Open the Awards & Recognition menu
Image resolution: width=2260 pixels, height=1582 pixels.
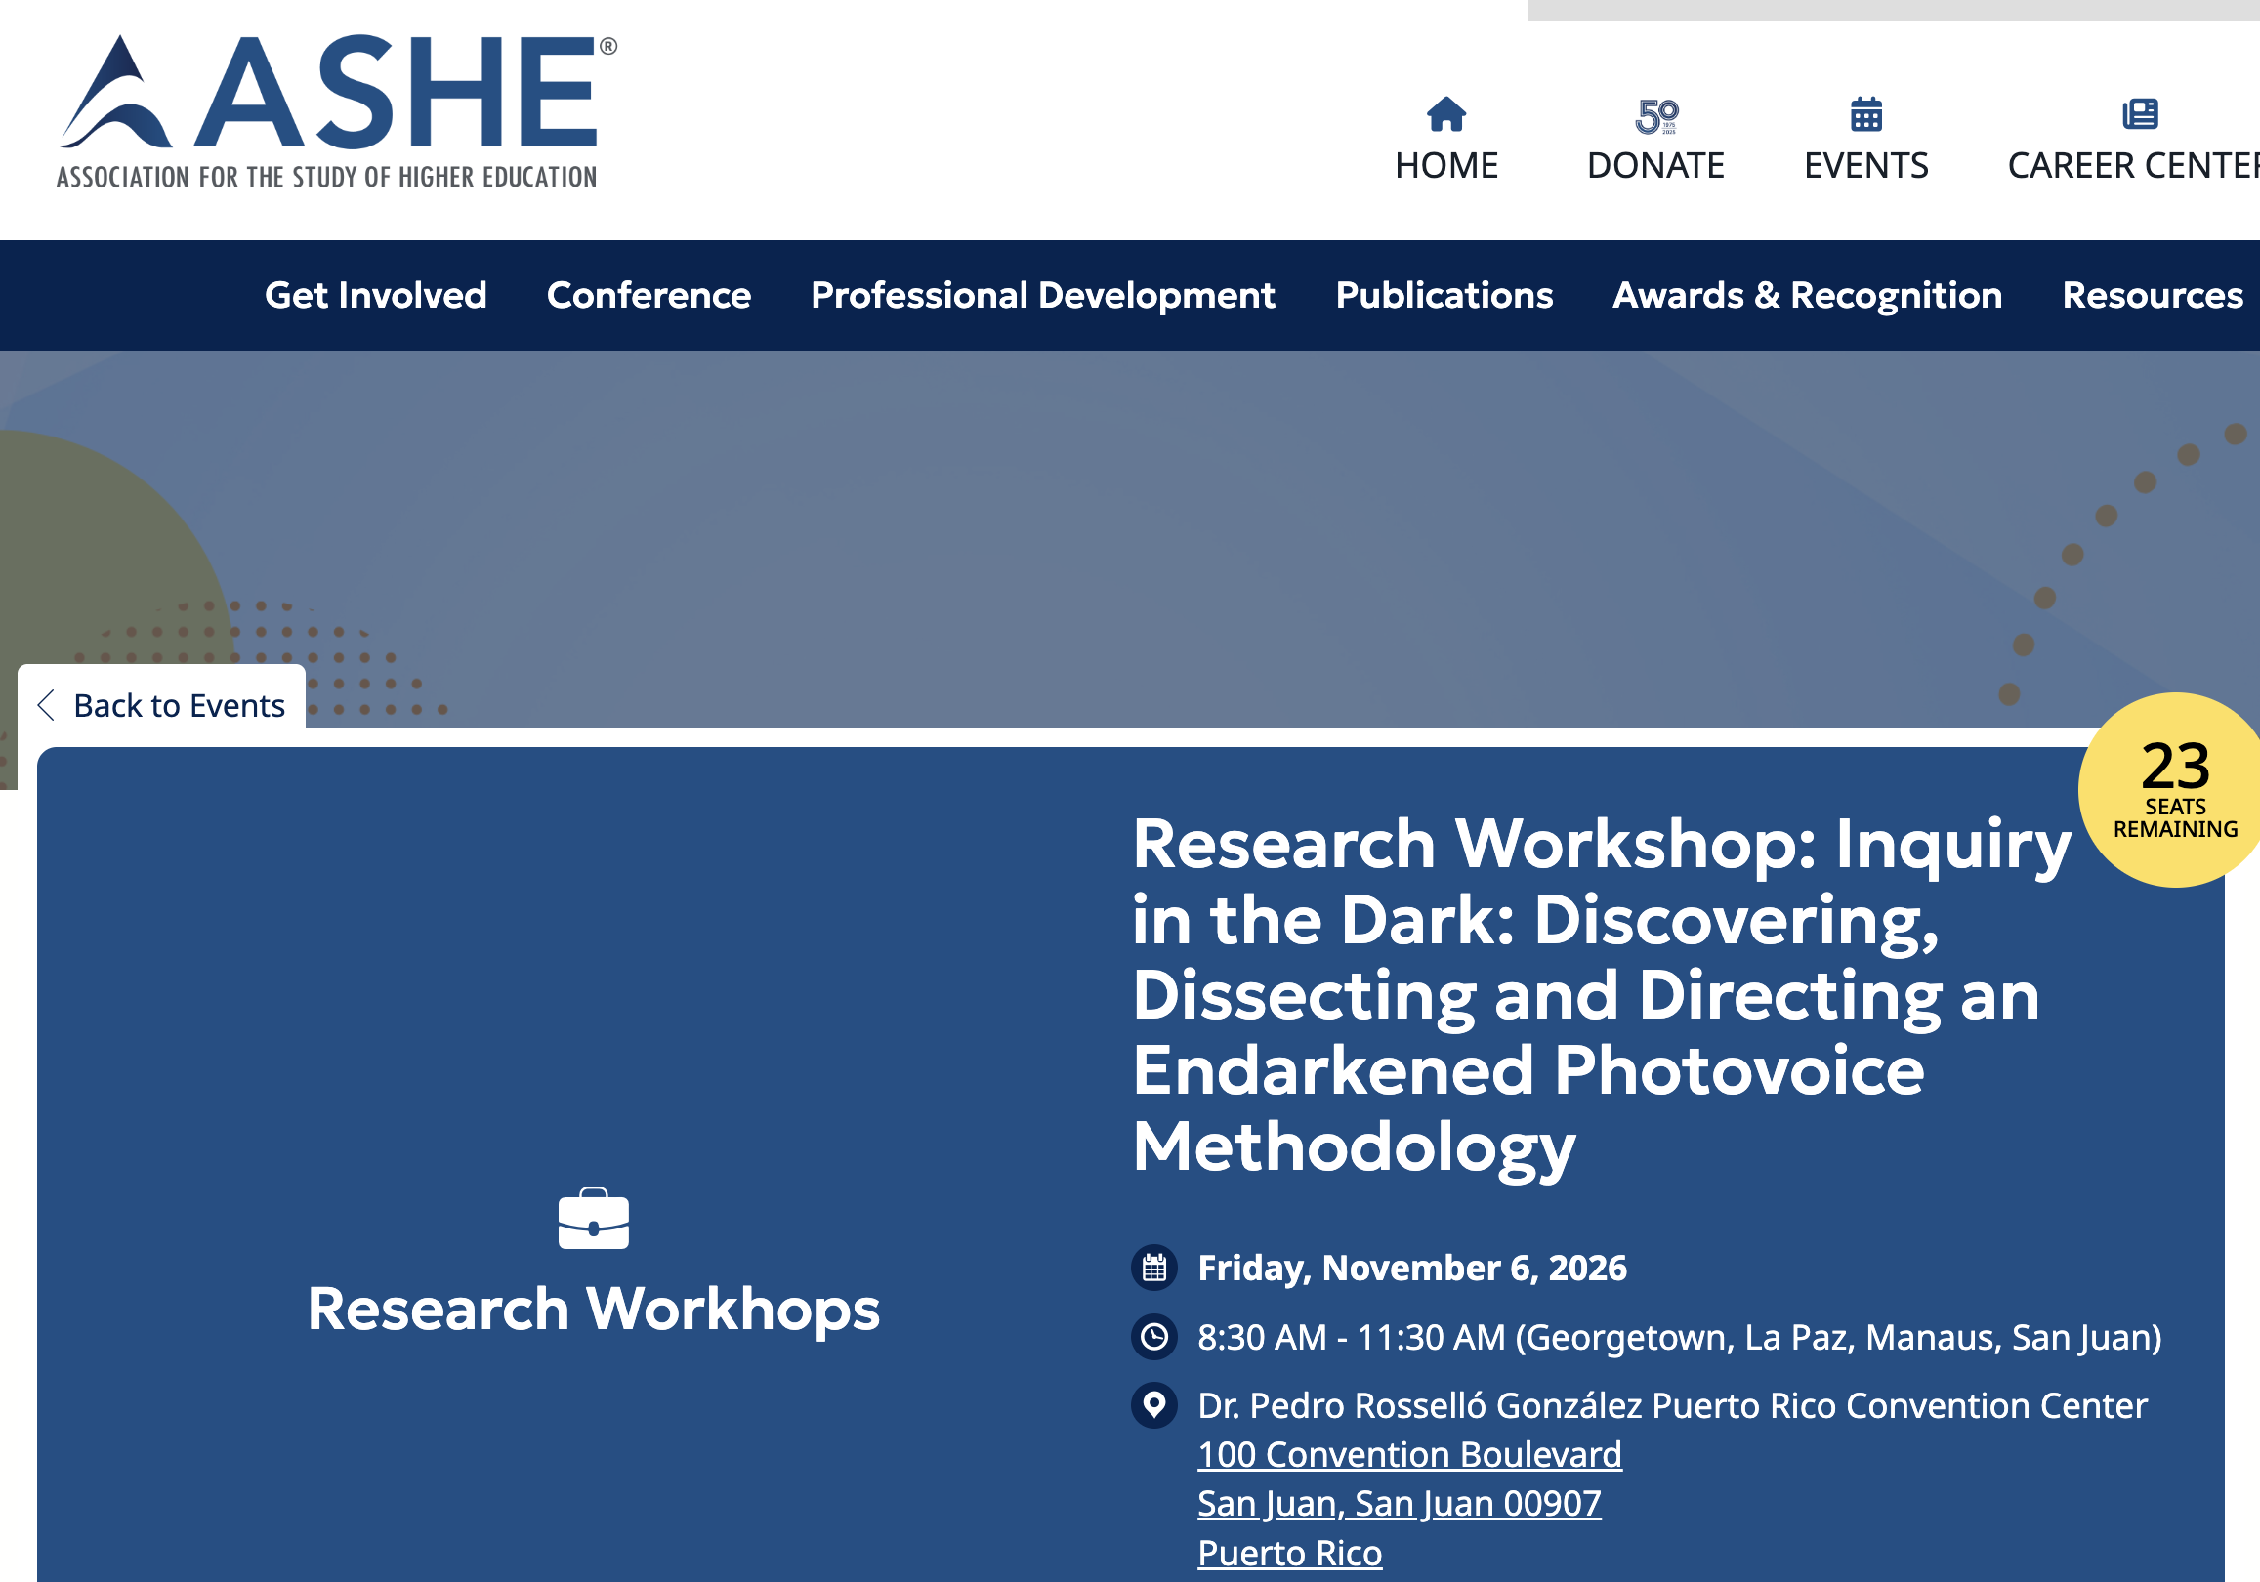point(1807,295)
